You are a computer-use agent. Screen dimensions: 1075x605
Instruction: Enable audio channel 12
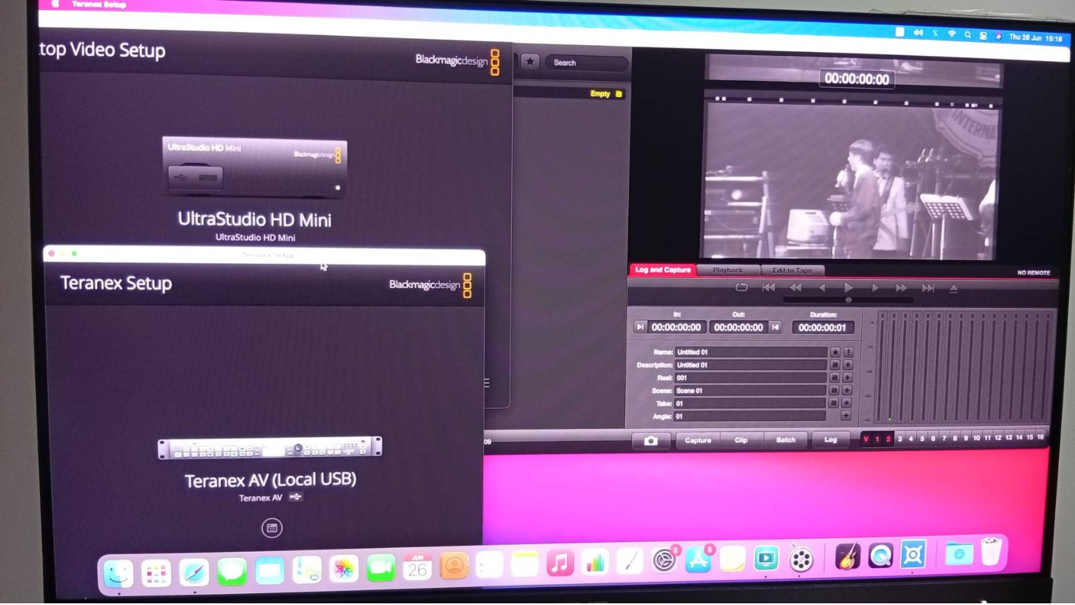tap(998, 438)
